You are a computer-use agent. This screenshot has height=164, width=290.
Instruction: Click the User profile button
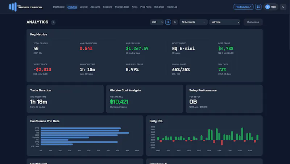coord(271,7)
